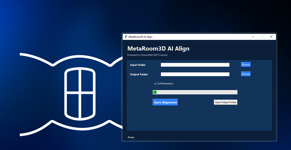291x150 pixels.
Task: Click the feather icon in title bar
Action: pyautogui.click(x=126, y=37)
